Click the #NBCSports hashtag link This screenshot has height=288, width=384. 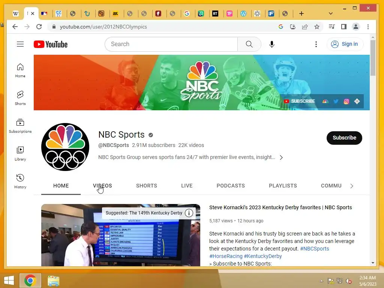pyautogui.click(x=315, y=249)
